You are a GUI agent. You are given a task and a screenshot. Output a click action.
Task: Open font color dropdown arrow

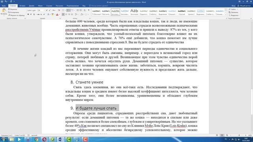[59, 15]
